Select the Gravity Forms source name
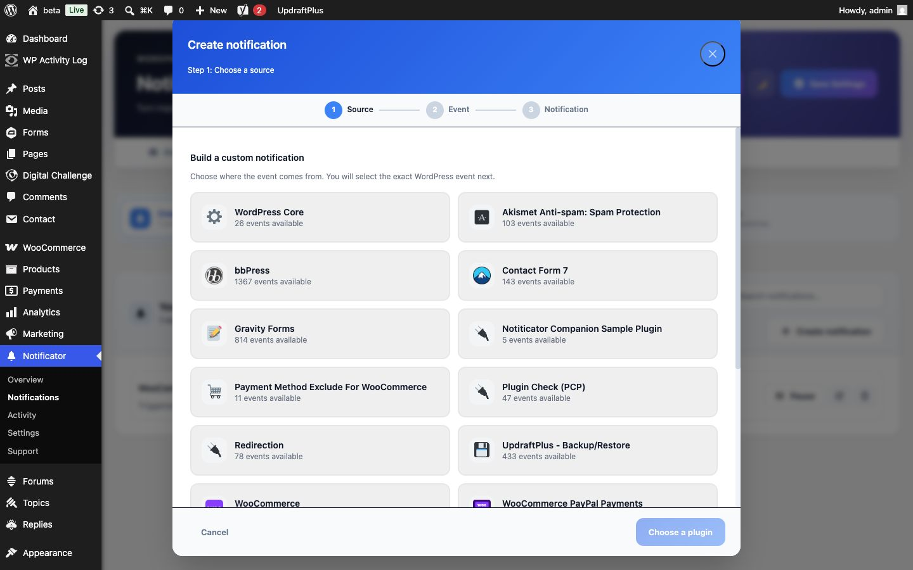913x570 pixels. click(x=264, y=329)
